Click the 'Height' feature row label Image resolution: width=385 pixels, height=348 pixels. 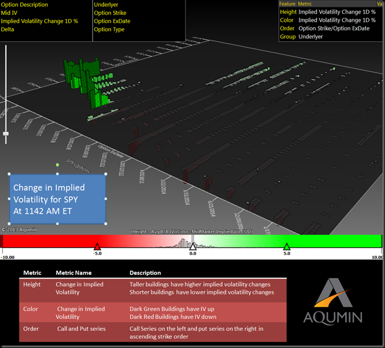pyautogui.click(x=288, y=12)
